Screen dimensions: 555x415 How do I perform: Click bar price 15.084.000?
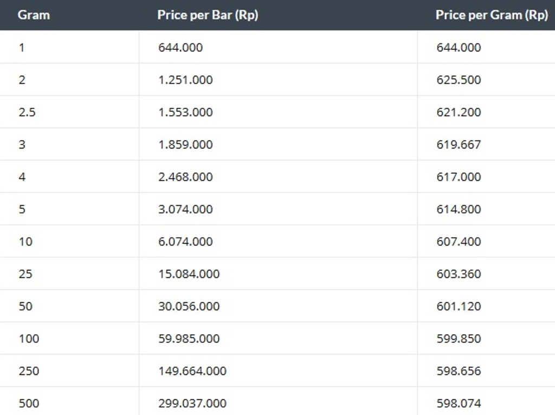189,274
